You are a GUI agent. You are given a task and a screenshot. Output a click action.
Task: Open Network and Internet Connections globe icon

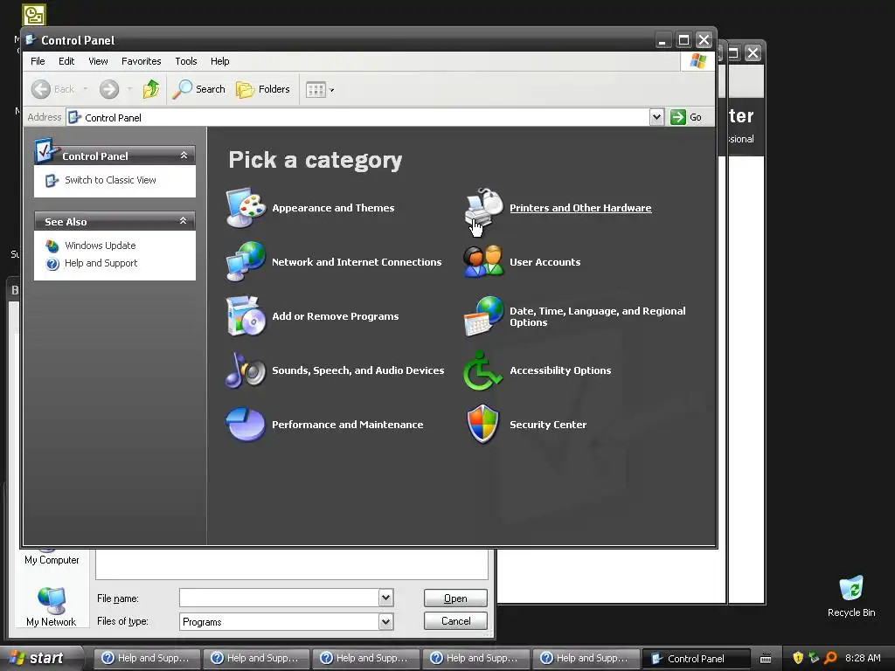[246, 262]
